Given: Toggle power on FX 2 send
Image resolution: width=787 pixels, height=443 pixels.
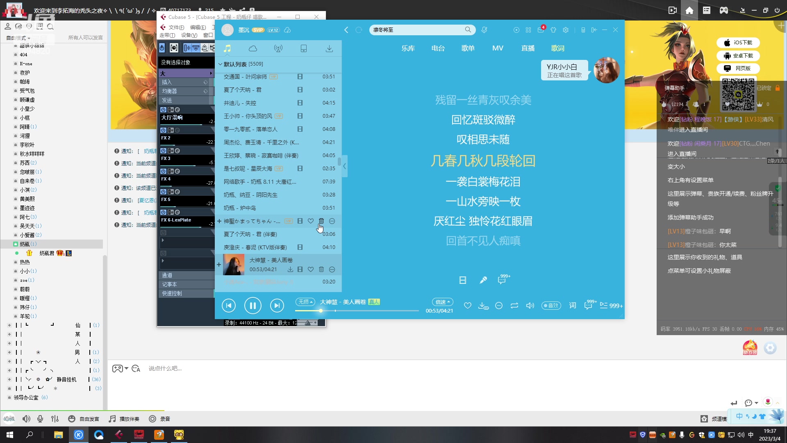Looking at the screenshot, I should pos(163,130).
